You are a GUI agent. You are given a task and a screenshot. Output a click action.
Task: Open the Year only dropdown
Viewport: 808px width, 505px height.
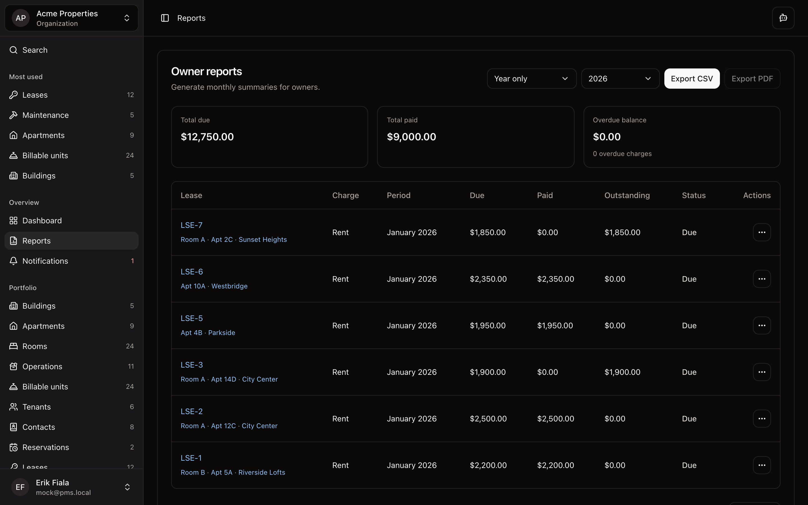tap(531, 79)
